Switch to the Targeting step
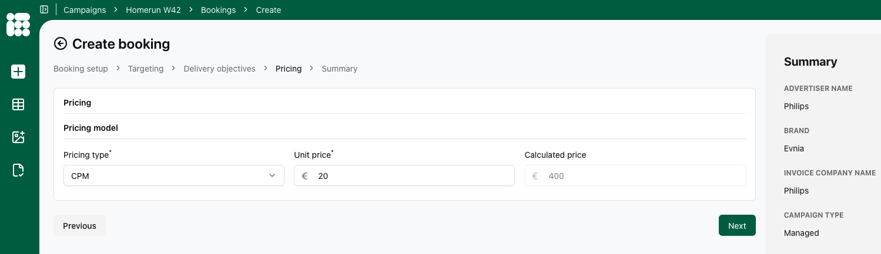This screenshot has height=254, width=881. click(x=146, y=69)
